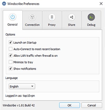This screenshot has width=105, height=110.
Task: Click the General power icon
Action: 13,17
